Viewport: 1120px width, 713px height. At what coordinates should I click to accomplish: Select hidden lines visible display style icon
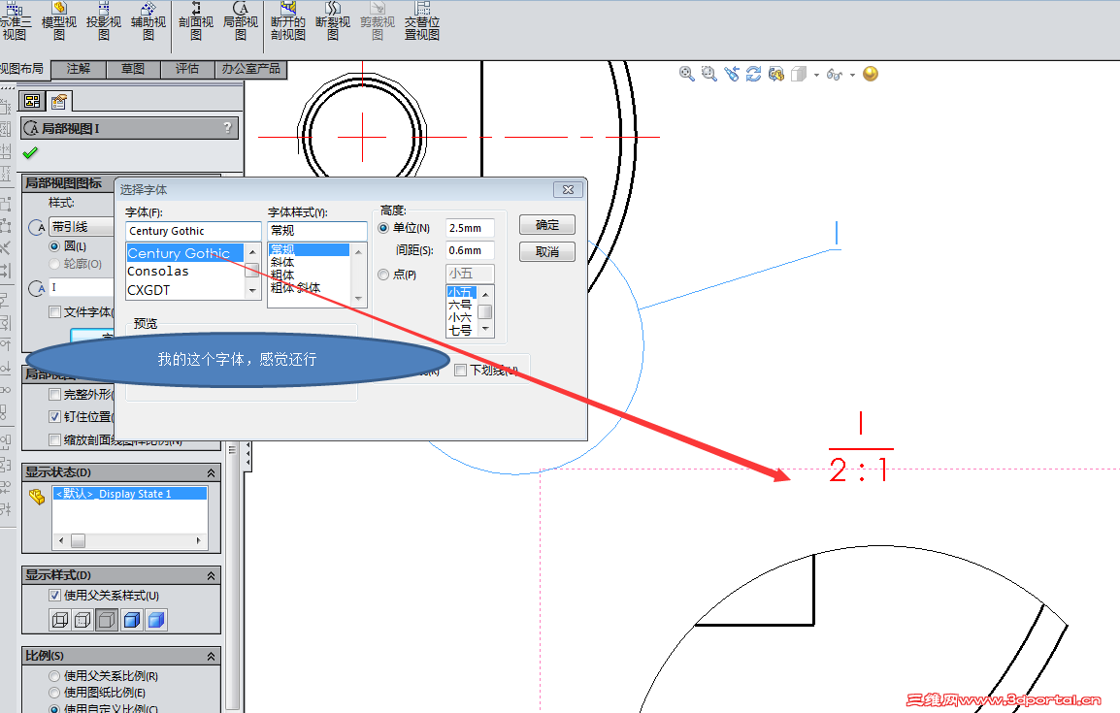tap(83, 620)
